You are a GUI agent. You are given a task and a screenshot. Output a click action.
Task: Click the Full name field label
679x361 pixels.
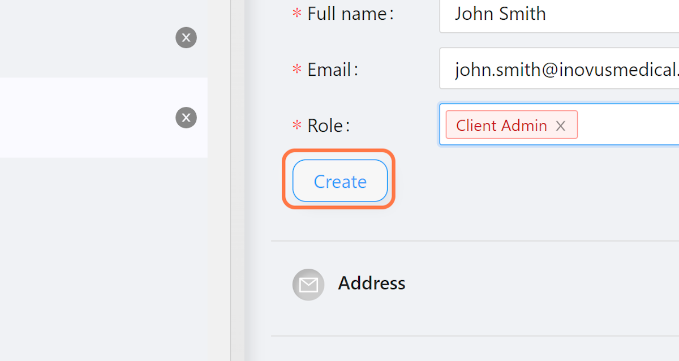click(x=350, y=14)
